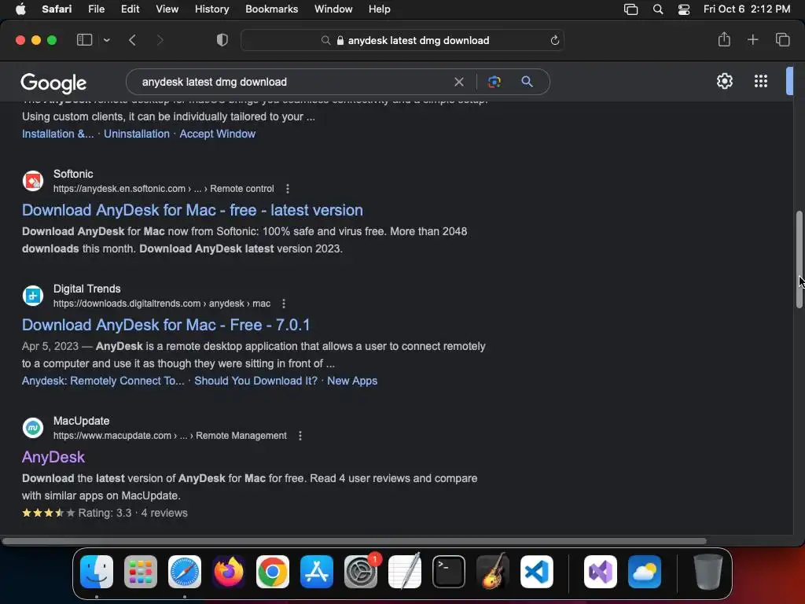
Task: Open Launchpad from the Dock
Action: pos(141,572)
